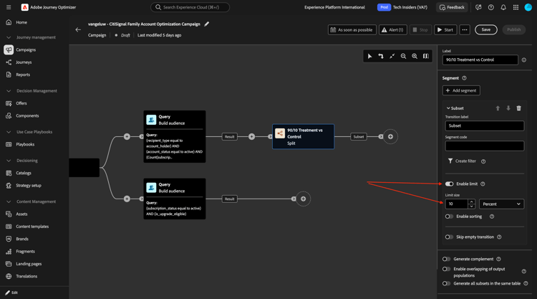Click the Adobe Journey Optimizer logo
This screenshot has width=537, height=299.
pyautogui.click(x=24, y=7)
